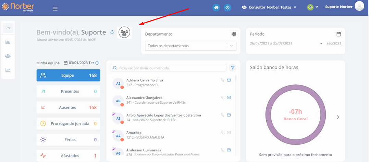Screen dimensions: 369x162
Task: Expand the Todos os departamentos dropdown
Action: pos(232,46)
